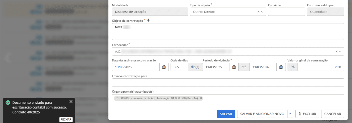Screen dimensions: 352x123
Task: Click the Organograma(s) autorizado(s) field
Action: (228, 98)
